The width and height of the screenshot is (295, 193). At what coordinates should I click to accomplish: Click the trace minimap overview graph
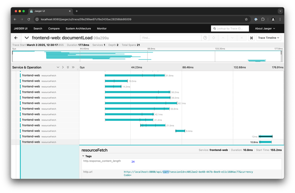coord(147,56)
